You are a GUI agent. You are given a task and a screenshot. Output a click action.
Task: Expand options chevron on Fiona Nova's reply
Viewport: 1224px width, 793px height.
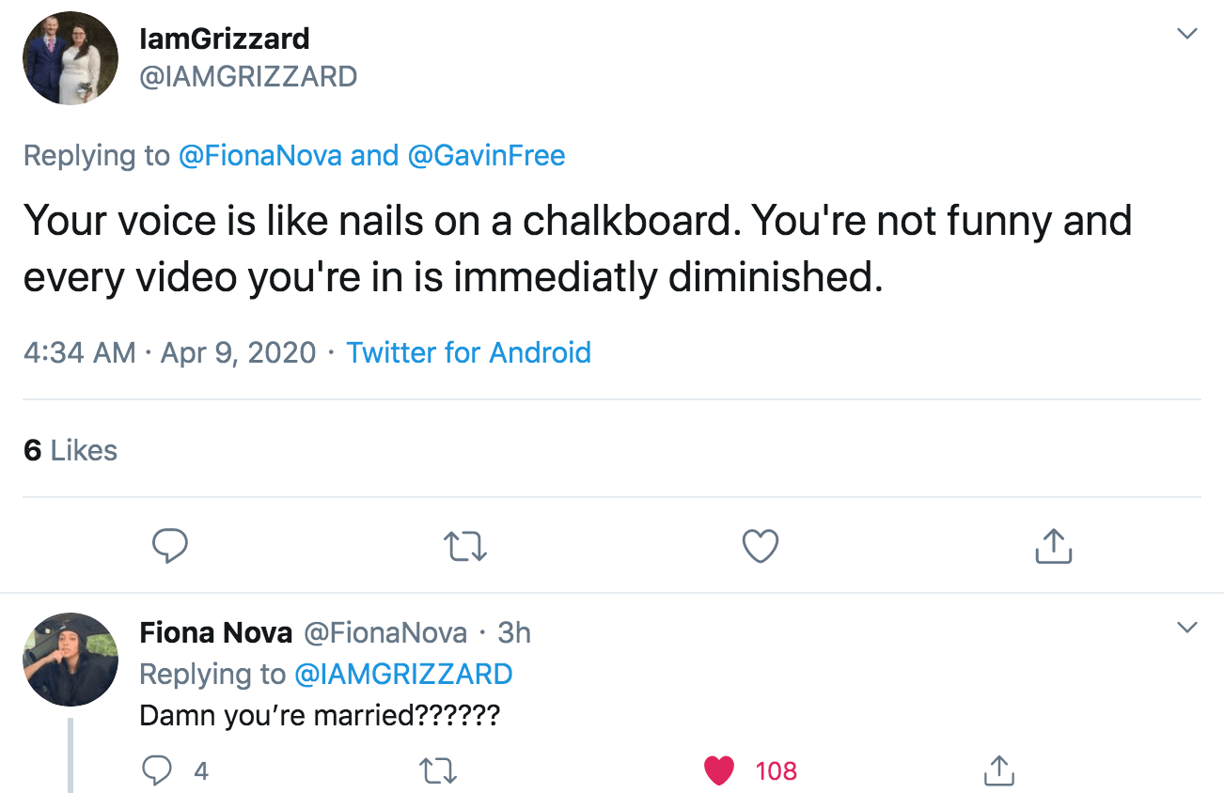pos(1187,627)
